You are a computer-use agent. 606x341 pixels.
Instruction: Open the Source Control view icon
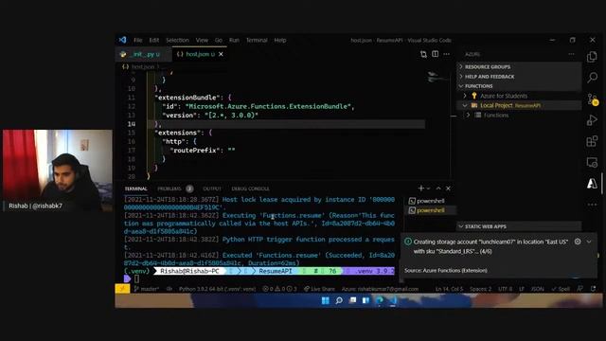click(592, 99)
